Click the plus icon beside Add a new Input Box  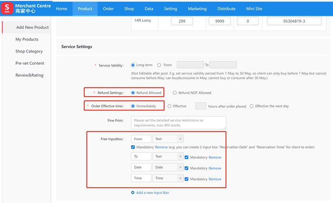pos(133,193)
